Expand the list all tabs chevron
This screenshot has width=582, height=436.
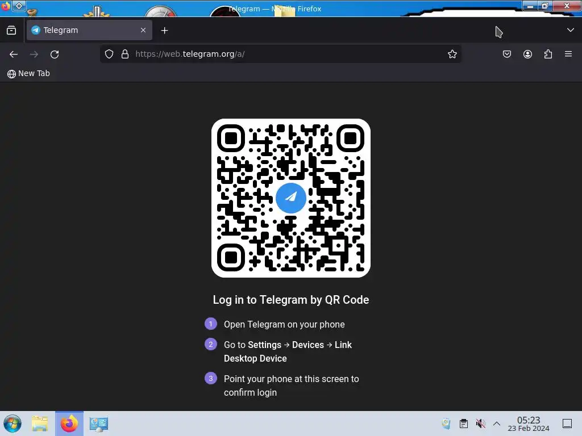(571, 30)
